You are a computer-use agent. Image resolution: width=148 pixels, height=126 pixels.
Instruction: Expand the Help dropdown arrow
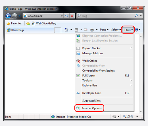click(x=139, y=30)
